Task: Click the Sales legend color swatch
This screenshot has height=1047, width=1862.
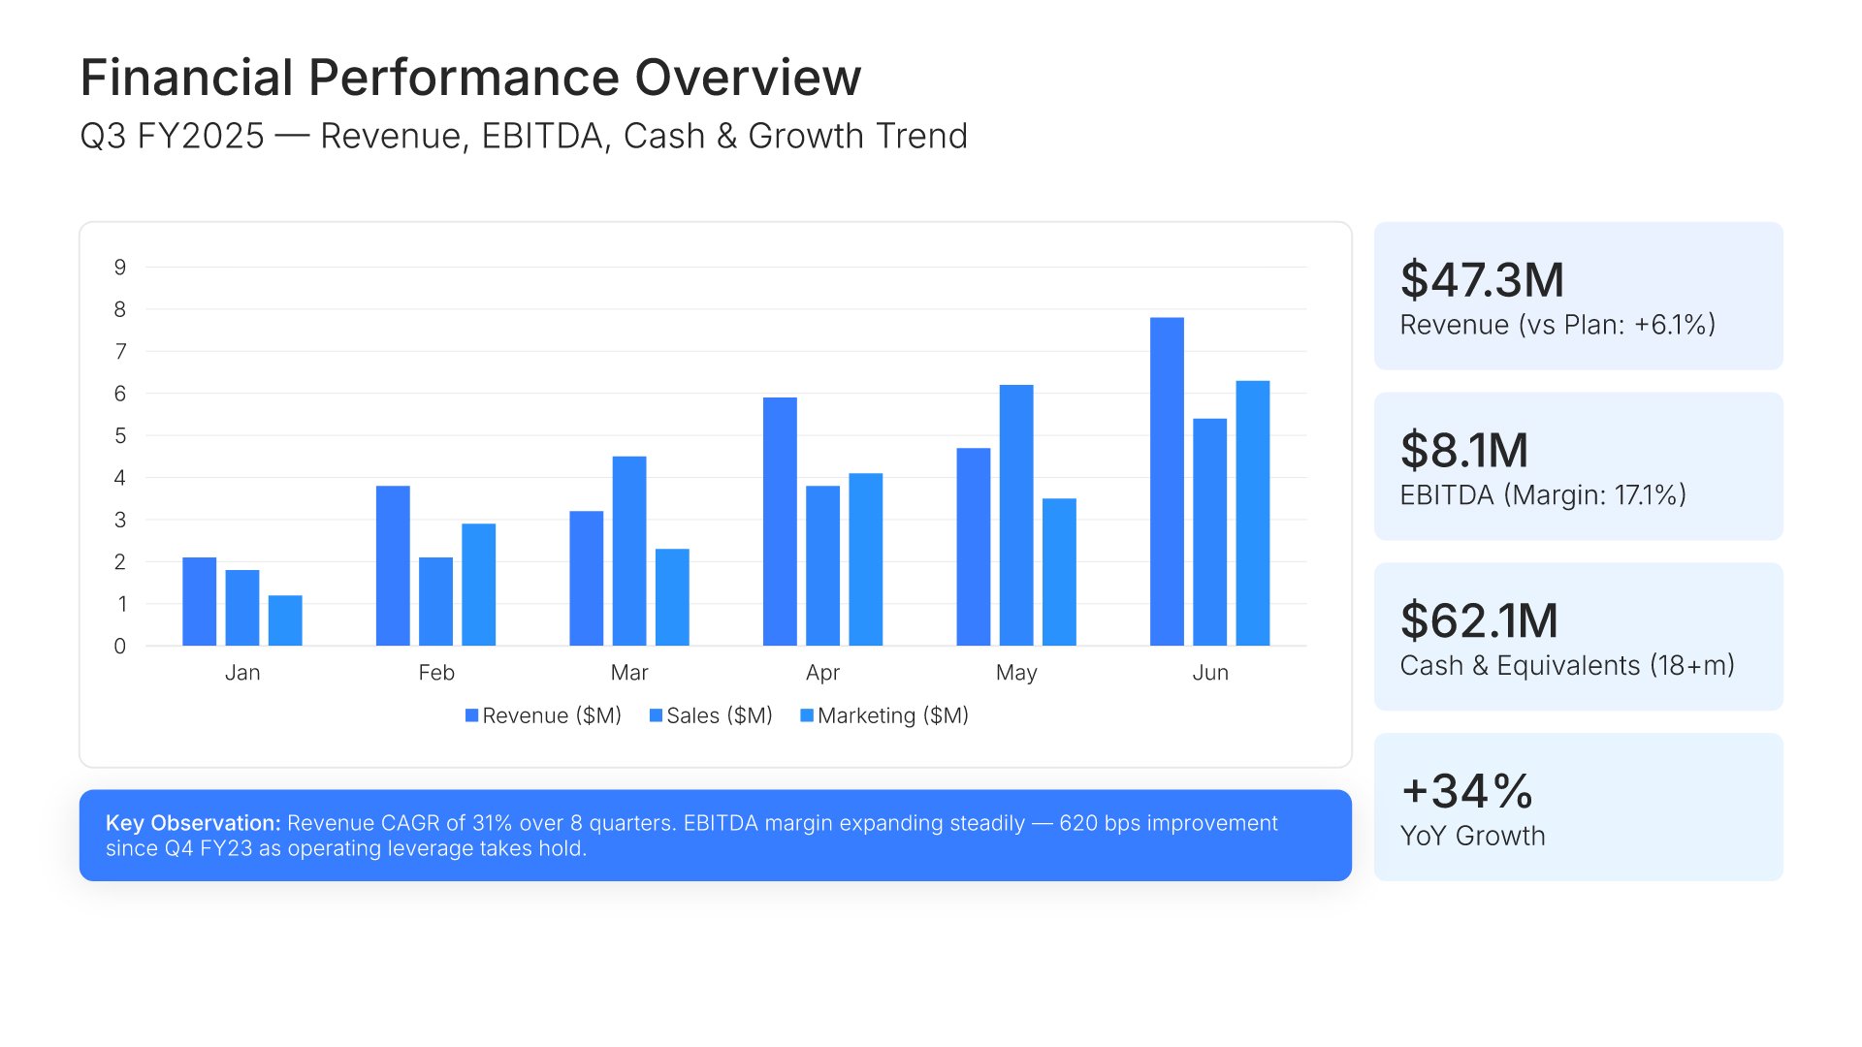Action: [x=656, y=715]
